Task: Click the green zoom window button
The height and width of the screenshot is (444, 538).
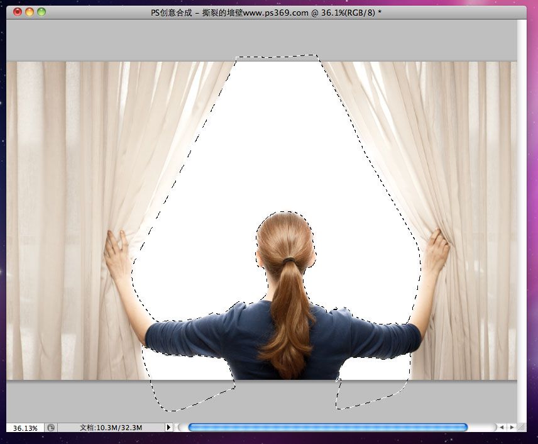Action: [41, 12]
